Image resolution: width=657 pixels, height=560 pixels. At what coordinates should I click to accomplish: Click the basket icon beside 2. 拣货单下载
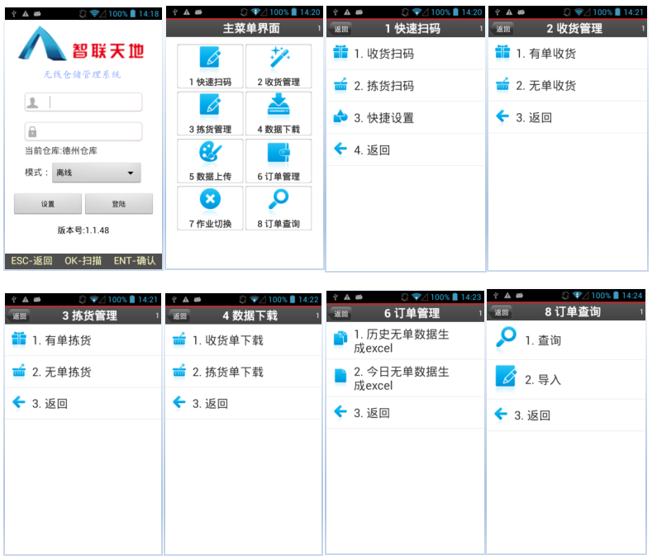point(179,371)
